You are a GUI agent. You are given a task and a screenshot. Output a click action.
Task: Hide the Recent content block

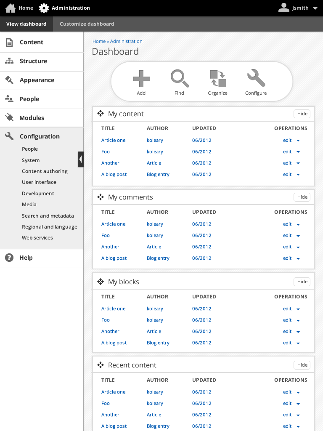[x=302, y=365]
